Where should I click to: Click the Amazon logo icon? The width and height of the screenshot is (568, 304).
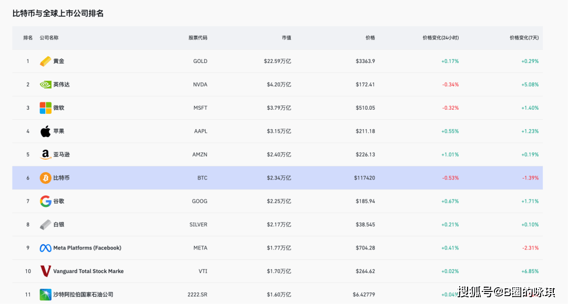[x=45, y=154]
